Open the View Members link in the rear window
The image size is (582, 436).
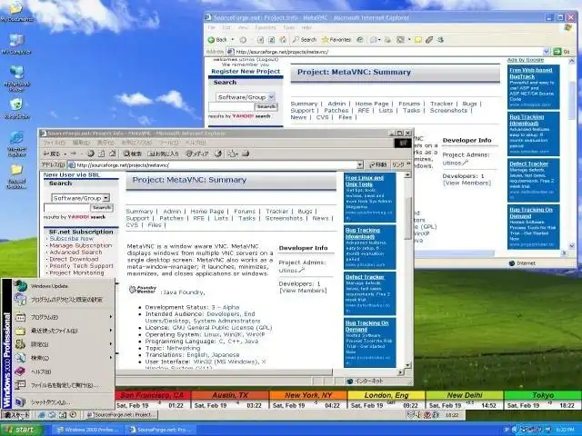coord(467,183)
